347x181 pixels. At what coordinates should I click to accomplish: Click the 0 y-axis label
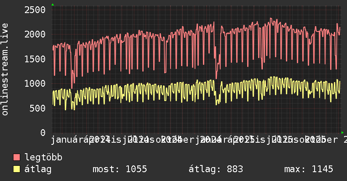point(43,133)
